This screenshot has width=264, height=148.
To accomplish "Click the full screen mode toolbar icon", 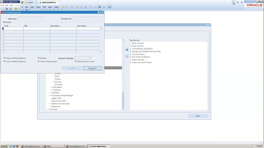I will (x=100, y=7).
